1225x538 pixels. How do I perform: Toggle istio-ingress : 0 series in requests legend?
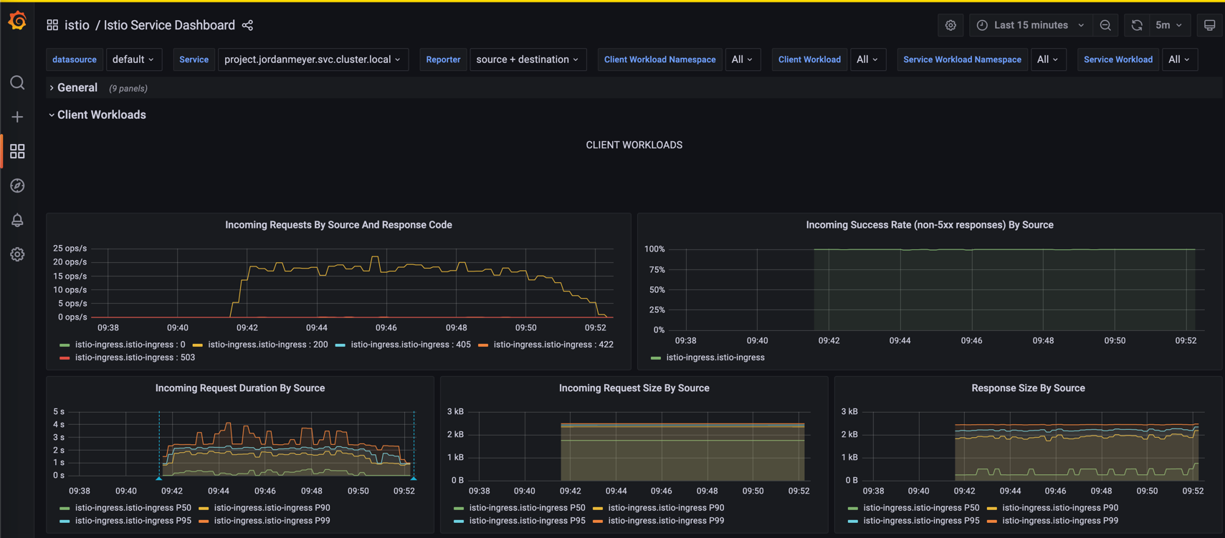pos(130,345)
